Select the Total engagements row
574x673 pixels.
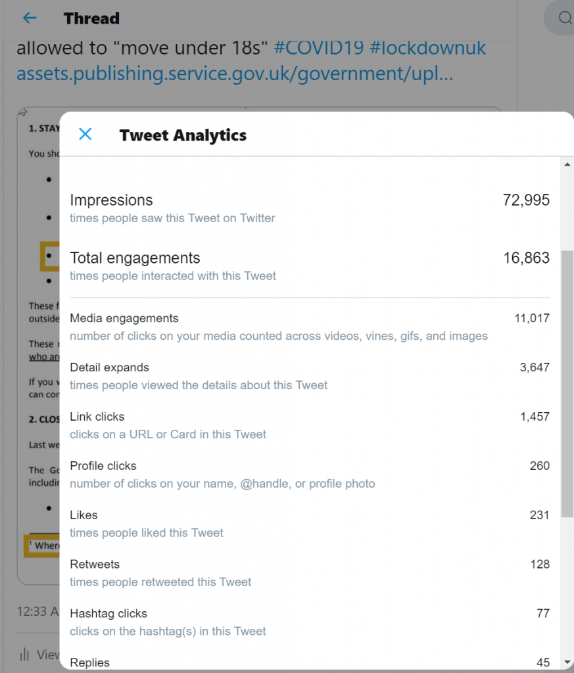(x=310, y=266)
